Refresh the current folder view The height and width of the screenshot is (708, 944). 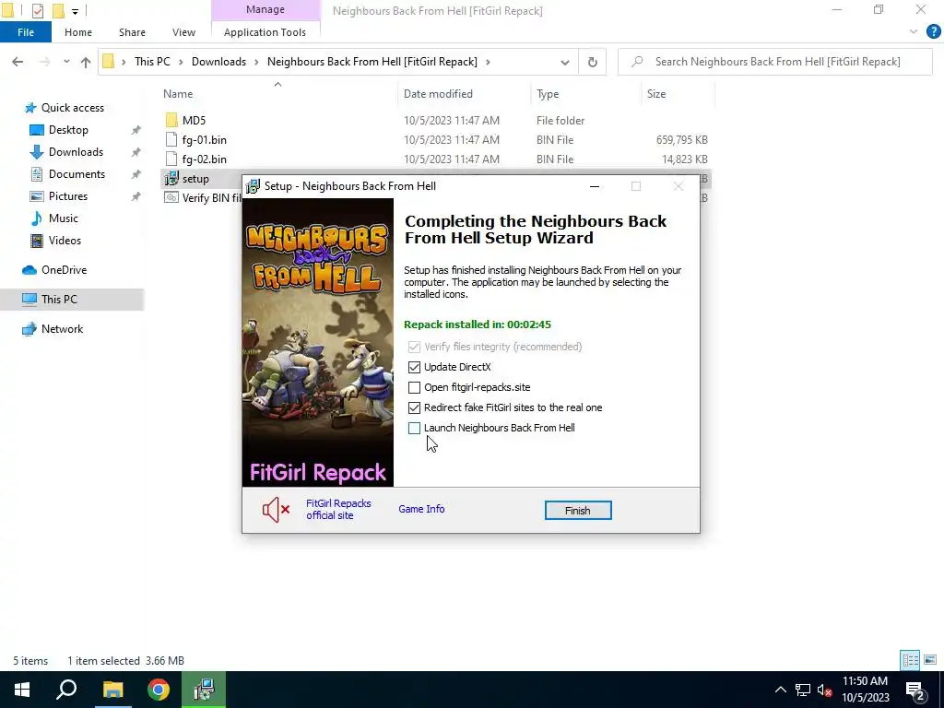tap(593, 62)
